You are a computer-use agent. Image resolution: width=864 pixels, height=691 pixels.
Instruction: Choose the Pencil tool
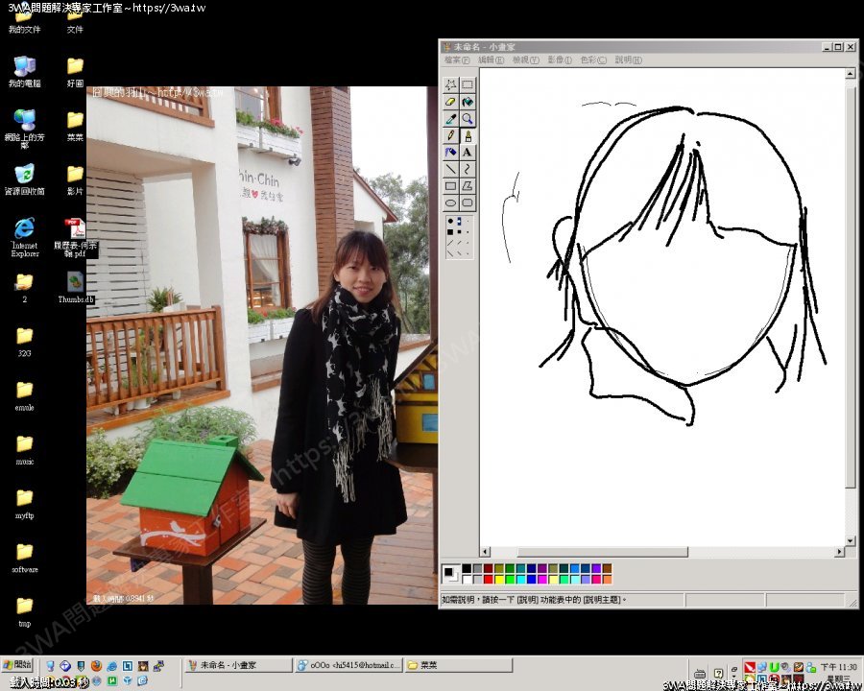tap(450, 135)
